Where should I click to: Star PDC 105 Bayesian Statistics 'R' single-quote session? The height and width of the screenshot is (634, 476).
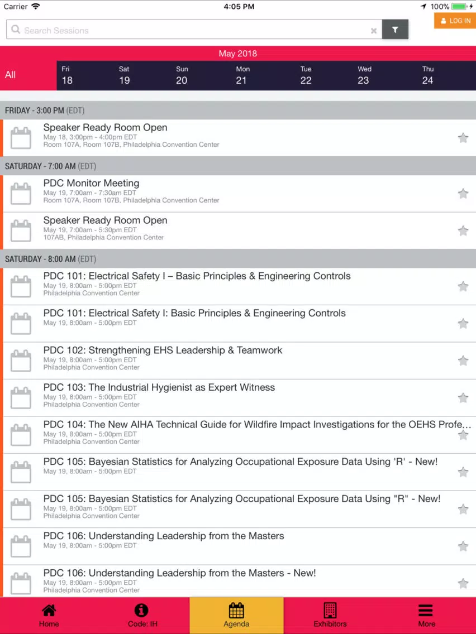[x=463, y=472]
